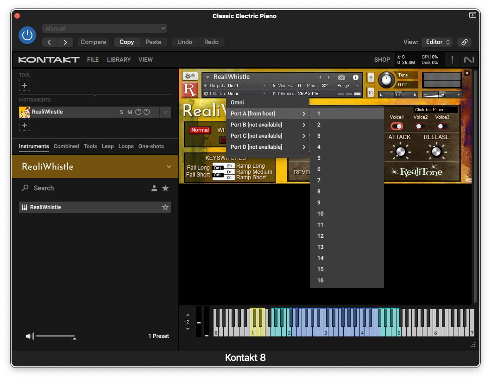The height and width of the screenshot is (380, 491).
Task: Click the Redo button
Action: (x=211, y=42)
